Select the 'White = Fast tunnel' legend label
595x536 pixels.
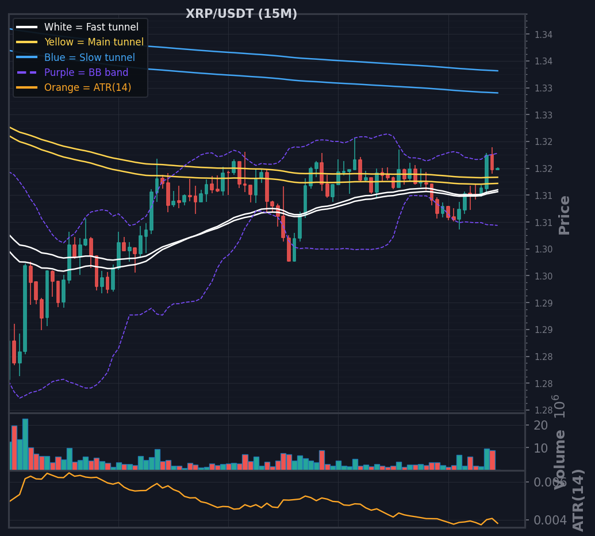pyautogui.click(x=91, y=27)
